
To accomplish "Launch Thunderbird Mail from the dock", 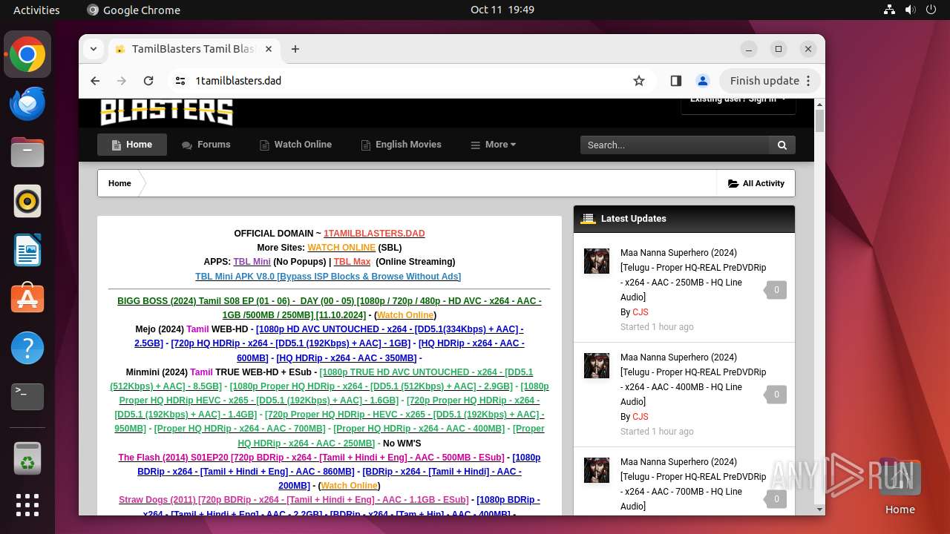I will point(27,104).
